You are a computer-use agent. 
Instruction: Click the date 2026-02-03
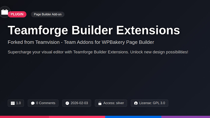(x=79, y=103)
